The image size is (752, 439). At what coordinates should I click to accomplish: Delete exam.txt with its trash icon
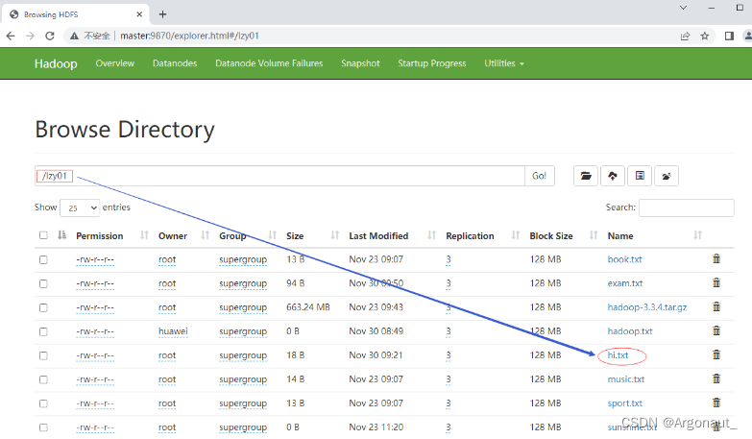[716, 282]
